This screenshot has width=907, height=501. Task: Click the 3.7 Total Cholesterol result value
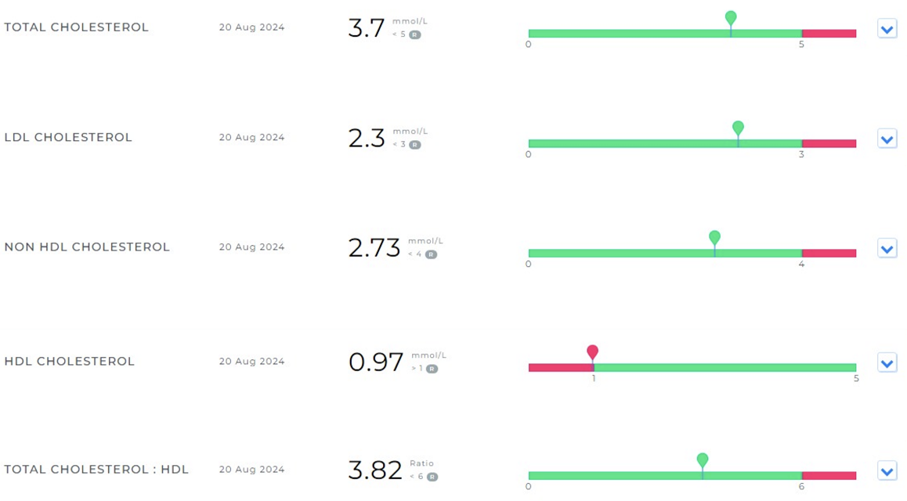(367, 29)
